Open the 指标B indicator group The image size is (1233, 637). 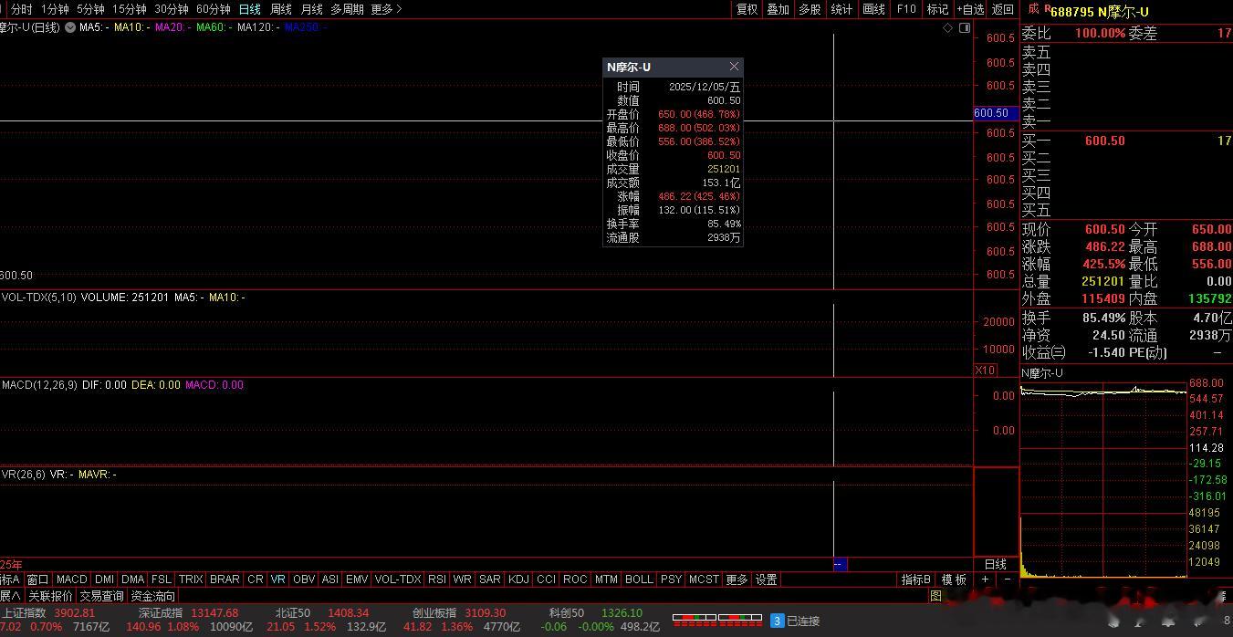tap(916, 580)
